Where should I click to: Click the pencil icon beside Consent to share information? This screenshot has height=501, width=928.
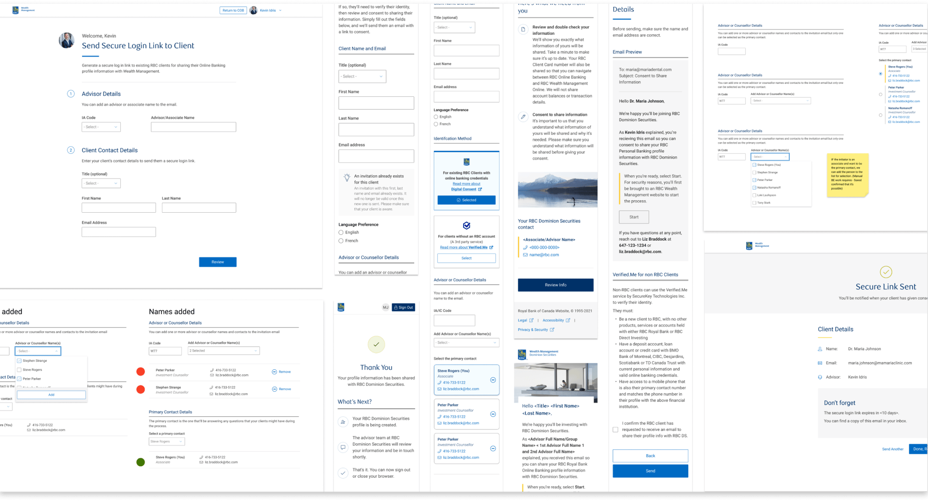coord(523,117)
